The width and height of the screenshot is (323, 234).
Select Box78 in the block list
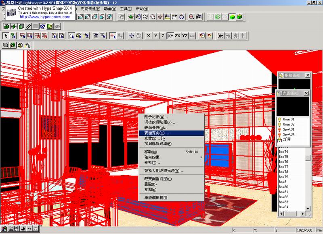click(283, 172)
